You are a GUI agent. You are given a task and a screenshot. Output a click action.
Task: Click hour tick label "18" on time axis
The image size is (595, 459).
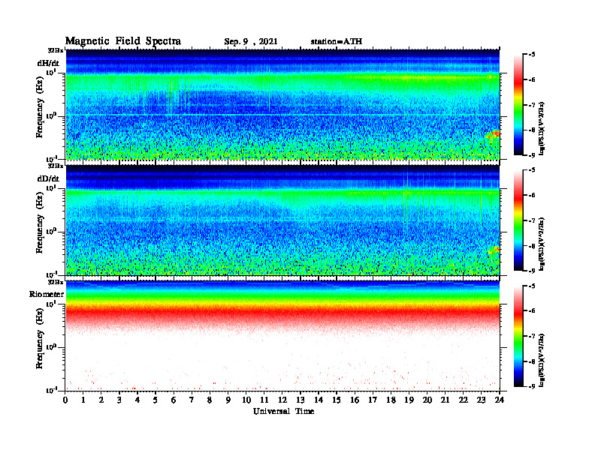391,400
